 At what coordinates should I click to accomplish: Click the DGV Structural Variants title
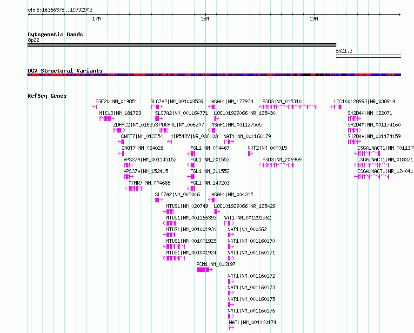(65, 71)
